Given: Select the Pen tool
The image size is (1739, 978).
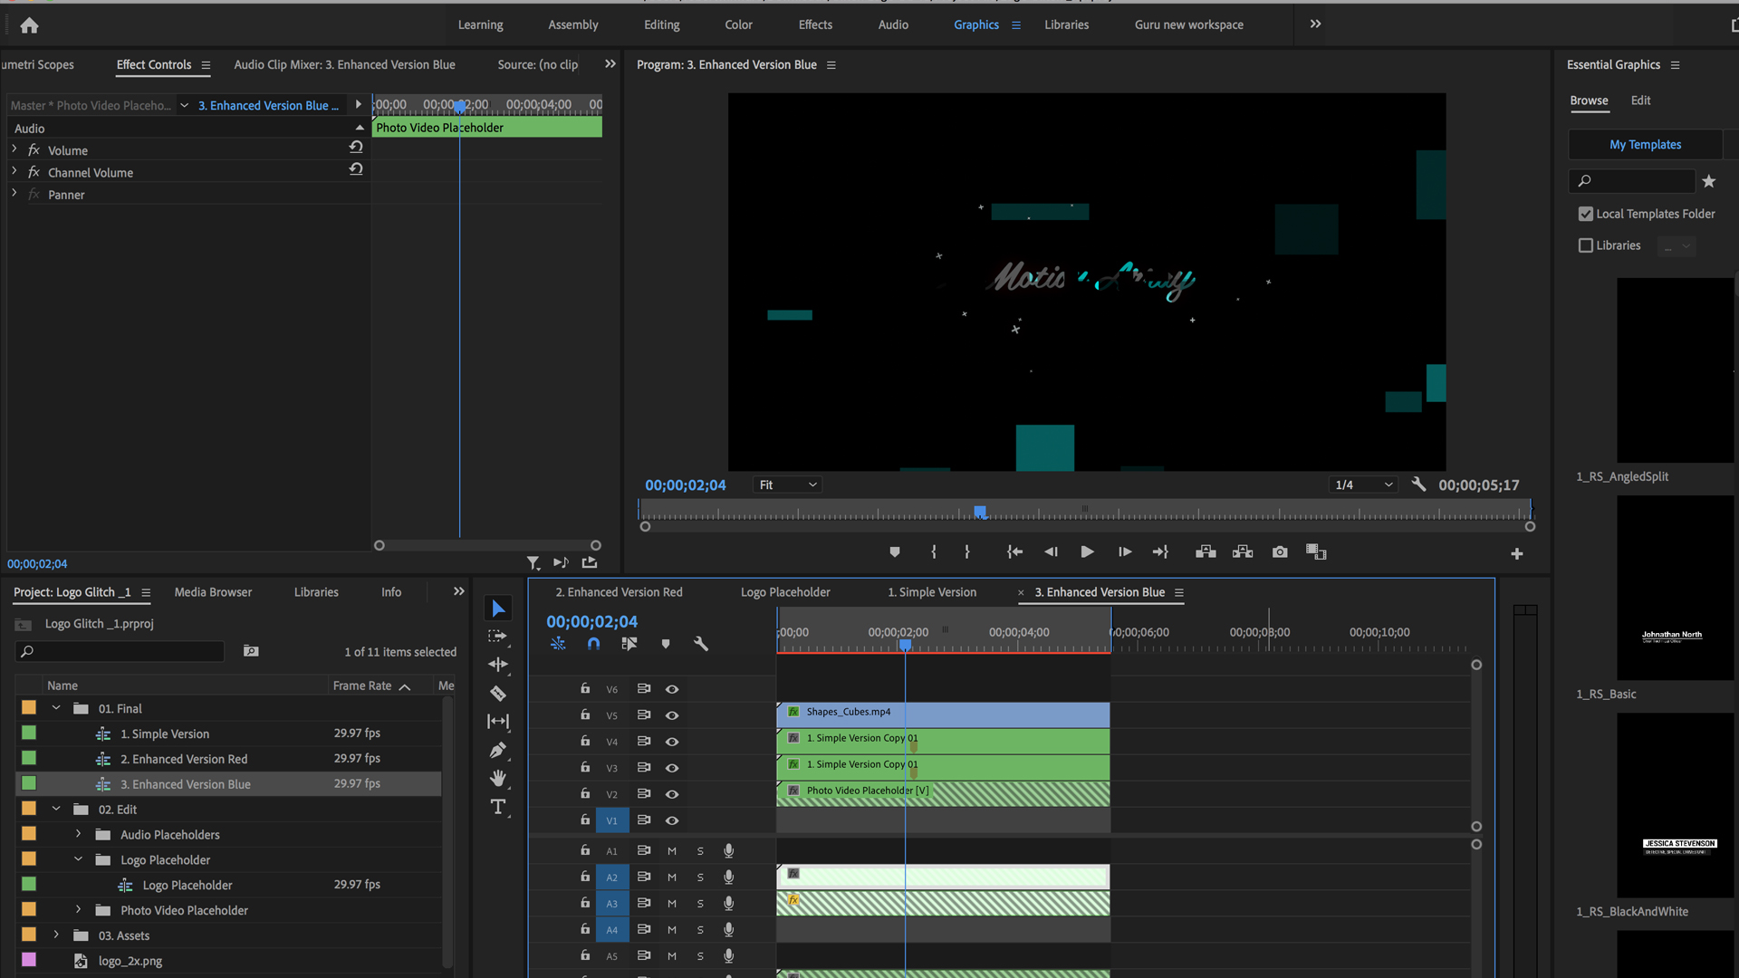Looking at the screenshot, I should pyautogui.click(x=497, y=750).
